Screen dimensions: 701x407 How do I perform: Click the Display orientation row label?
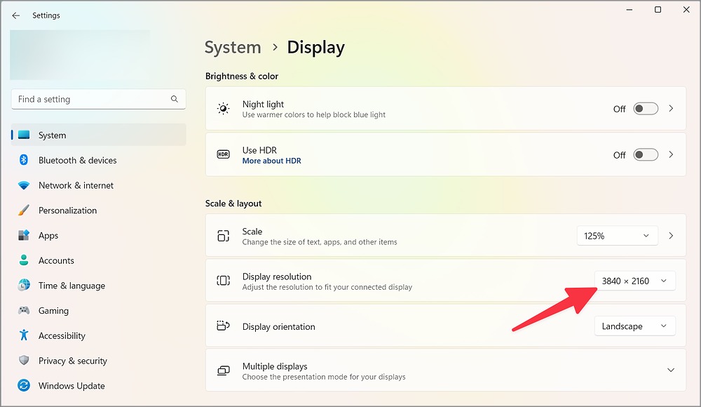pos(278,326)
